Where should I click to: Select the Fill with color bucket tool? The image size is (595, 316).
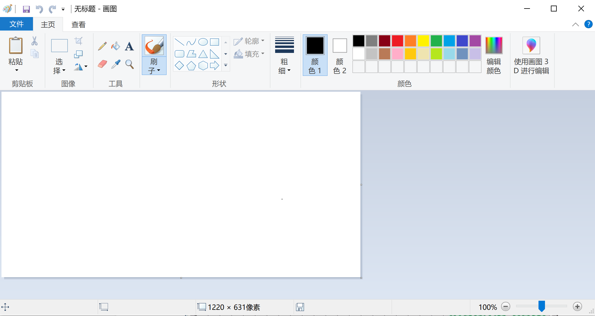tap(116, 46)
